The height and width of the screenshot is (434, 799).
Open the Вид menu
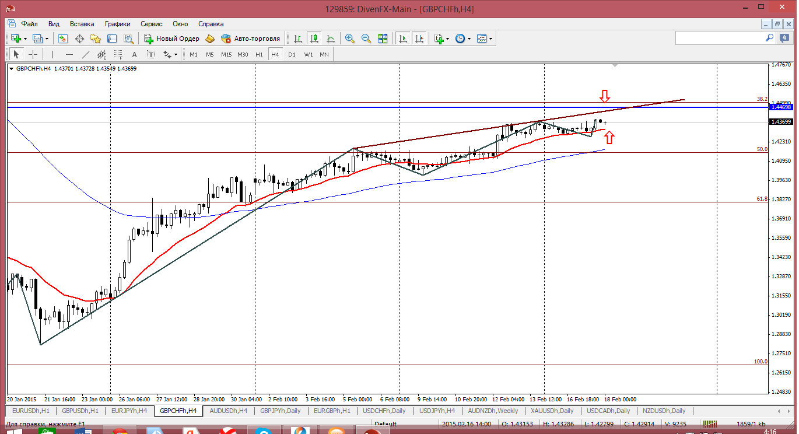[x=54, y=24]
